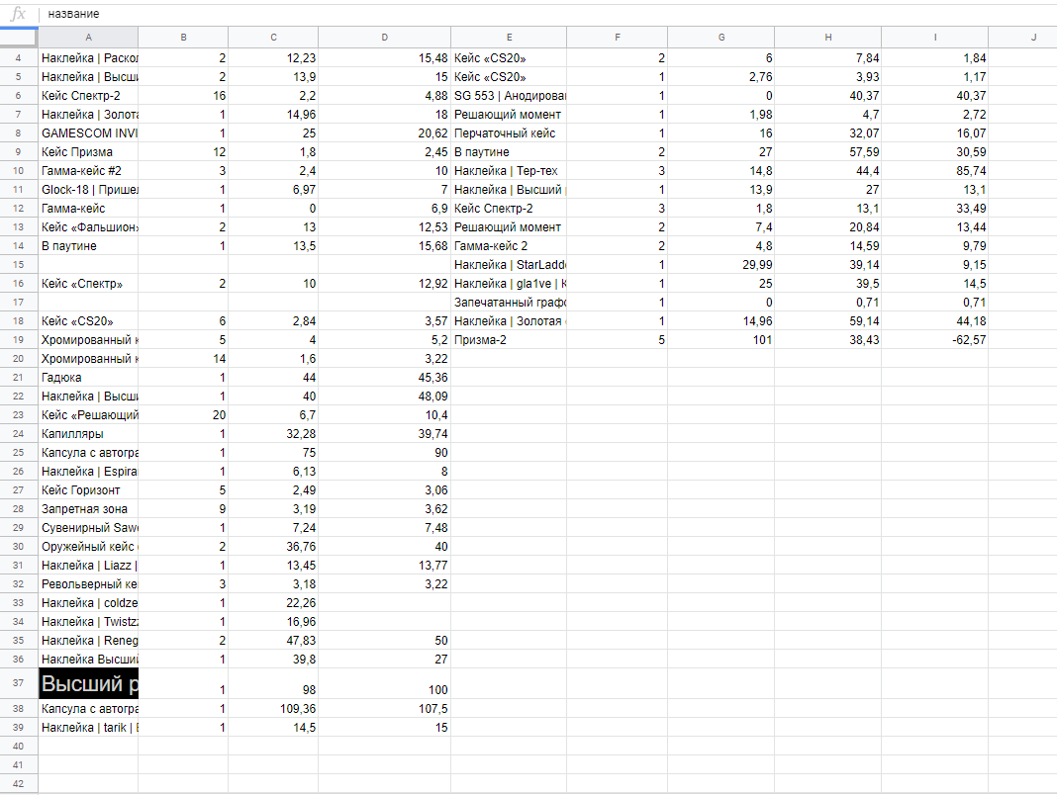Click the black highlighted cell 'Высший р'
Screen dimensions: 1057x795
point(88,684)
